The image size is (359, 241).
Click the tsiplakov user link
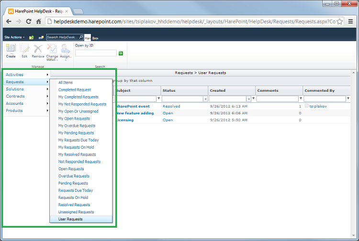[x=318, y=106]
